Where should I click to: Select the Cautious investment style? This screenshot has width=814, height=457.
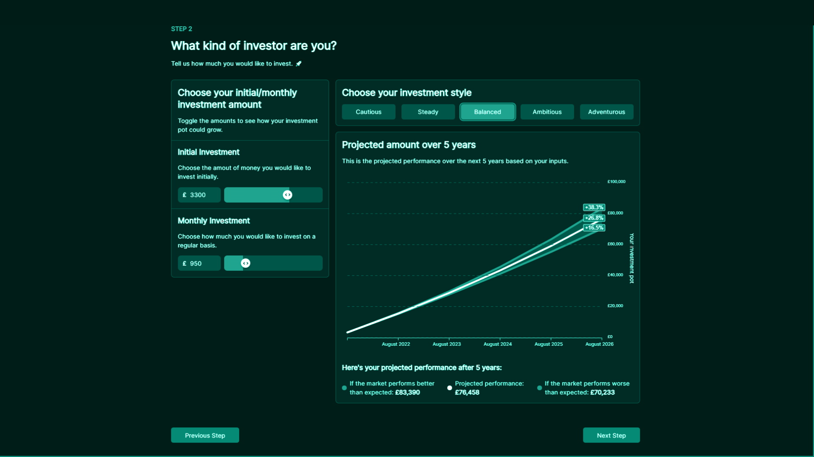[x=368, y=112]
